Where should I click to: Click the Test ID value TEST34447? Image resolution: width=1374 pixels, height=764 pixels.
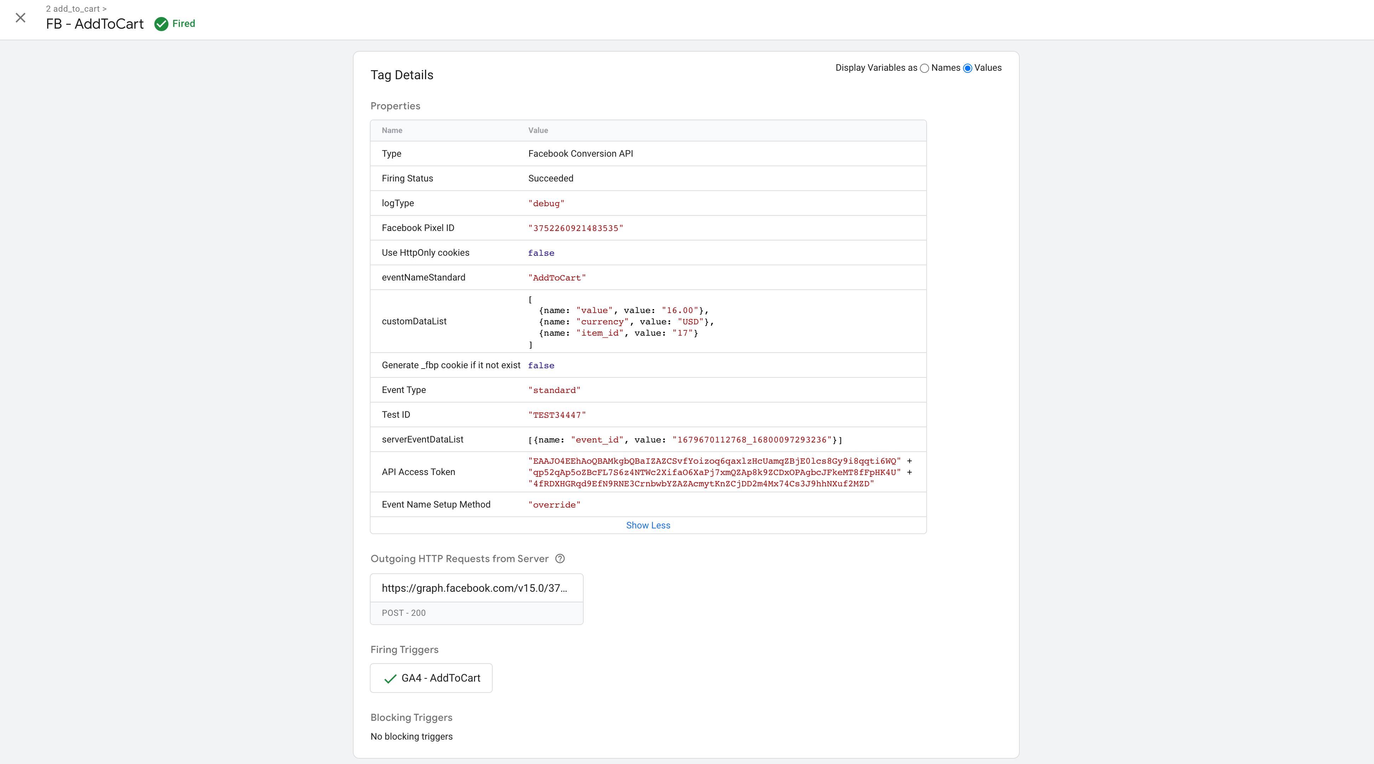[557, 415]
